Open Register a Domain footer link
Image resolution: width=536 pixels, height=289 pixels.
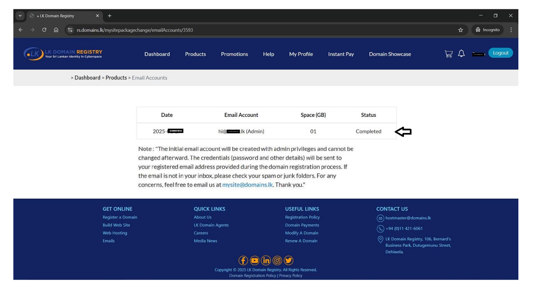point(120,217)
